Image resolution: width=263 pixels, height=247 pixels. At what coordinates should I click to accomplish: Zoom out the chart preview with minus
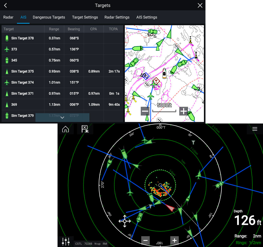pyautogui.click(x=145, y=111)
